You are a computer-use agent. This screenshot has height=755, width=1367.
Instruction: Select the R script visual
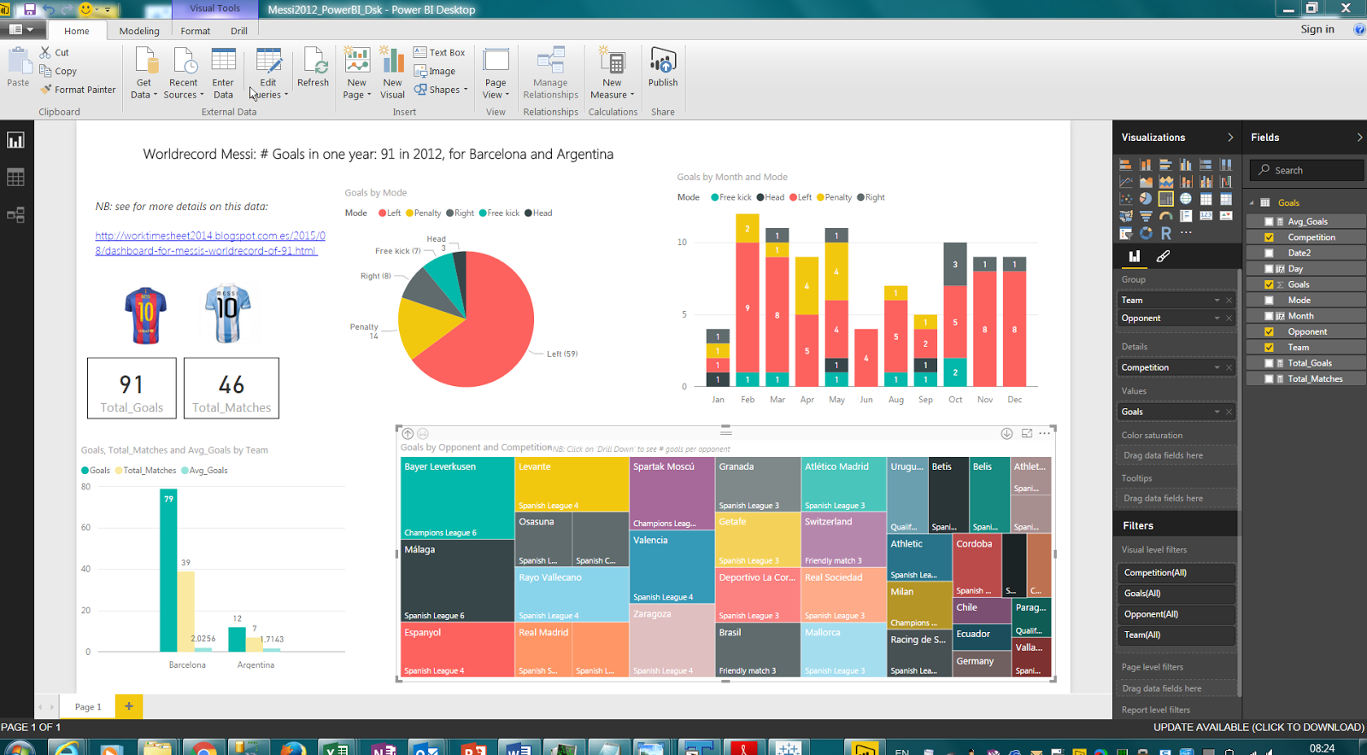(x=1166, y=233)
